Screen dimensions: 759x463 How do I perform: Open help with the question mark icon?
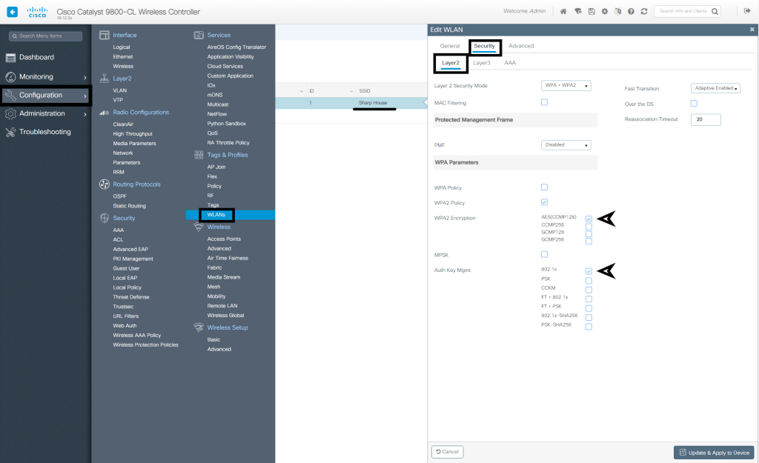coord(631,12)
